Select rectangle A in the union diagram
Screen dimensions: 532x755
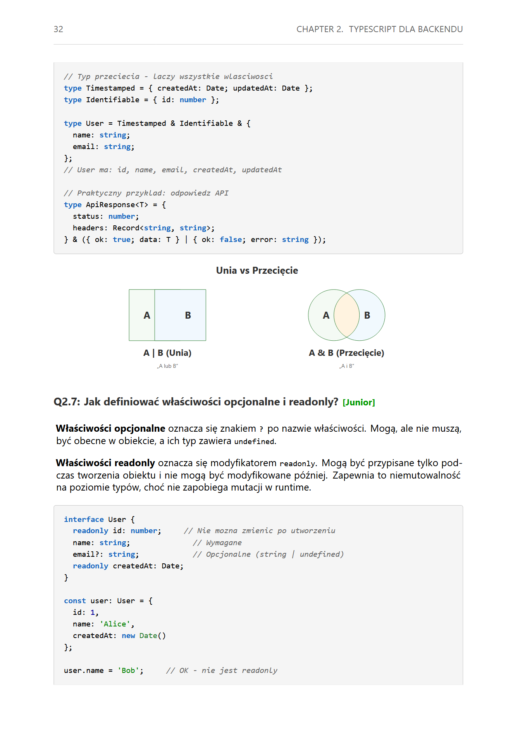pyautogui.click(x=142, y=315)
